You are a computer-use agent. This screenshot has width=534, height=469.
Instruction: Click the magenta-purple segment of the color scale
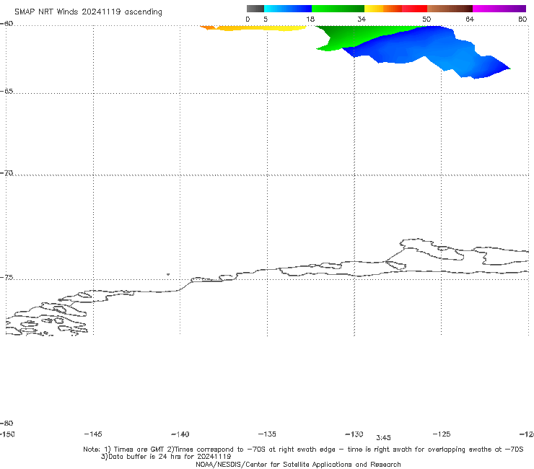pyautogui.click(x=499, y=9)
